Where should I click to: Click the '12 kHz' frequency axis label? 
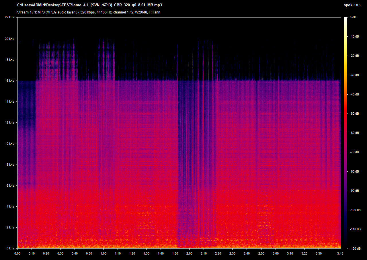click(9, 122)
